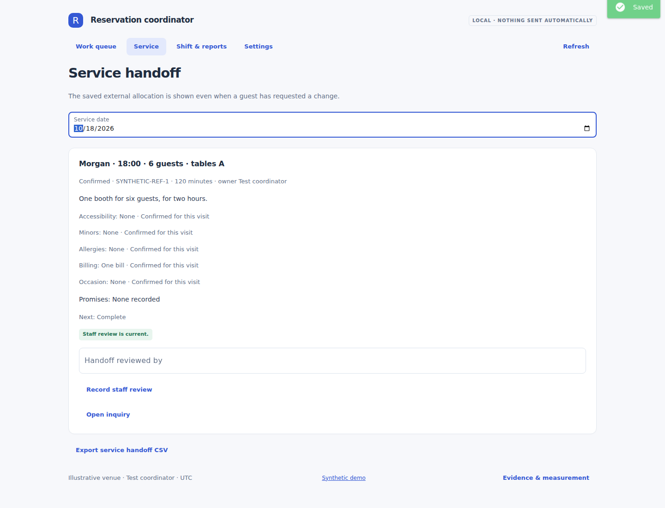Click the 'Confirmed · SYNTHETIC-REF-1' status line

[183, 181]
